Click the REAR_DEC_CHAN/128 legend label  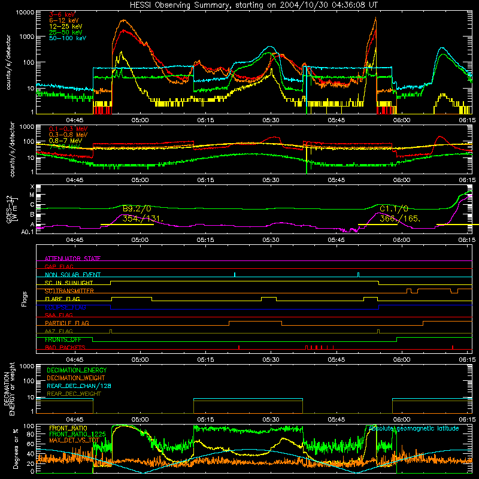[x=79, y=386]
